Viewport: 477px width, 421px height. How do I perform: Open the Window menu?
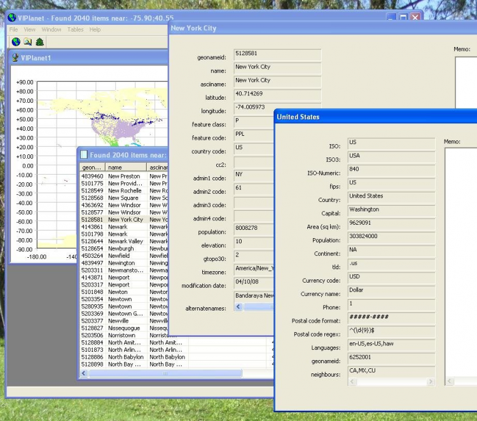click(52, 29)
